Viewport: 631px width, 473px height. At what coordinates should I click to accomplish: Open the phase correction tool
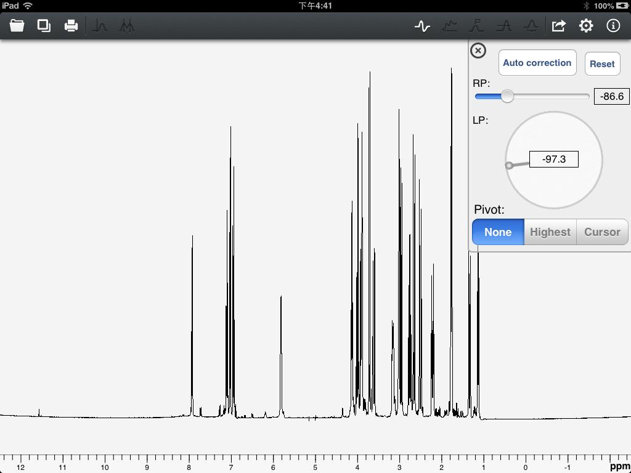pyautogui.click(x=423, y=26)
